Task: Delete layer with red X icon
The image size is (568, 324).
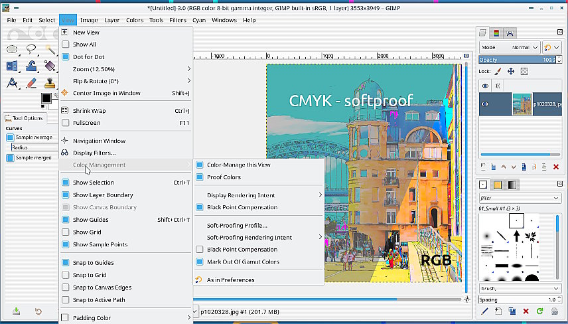Action: (x=555, y=167)
